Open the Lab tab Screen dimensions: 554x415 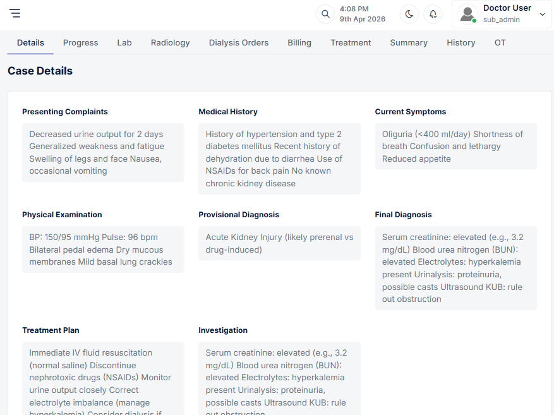[x=124, y=43]
